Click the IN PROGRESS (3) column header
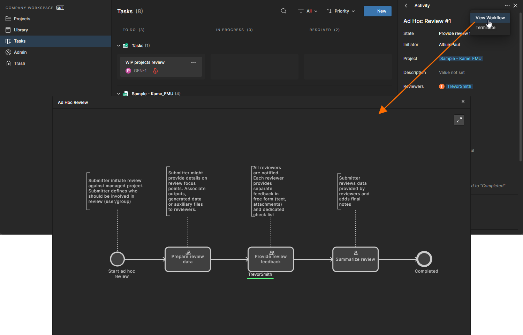The height and width of the screenshot is (335, 523). (235, 30)
